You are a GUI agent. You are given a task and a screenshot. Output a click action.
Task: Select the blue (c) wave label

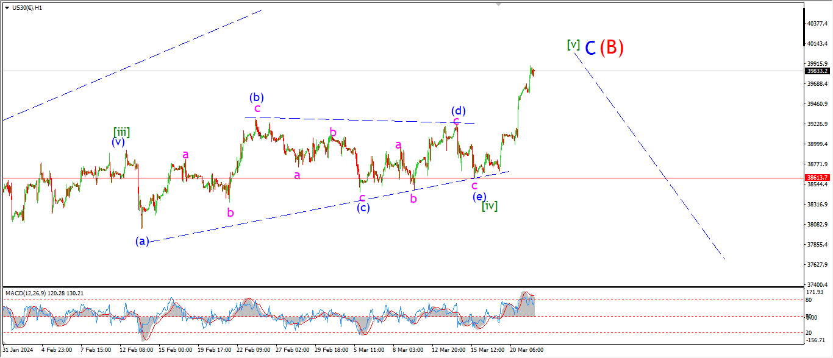(x=363, y=208)
